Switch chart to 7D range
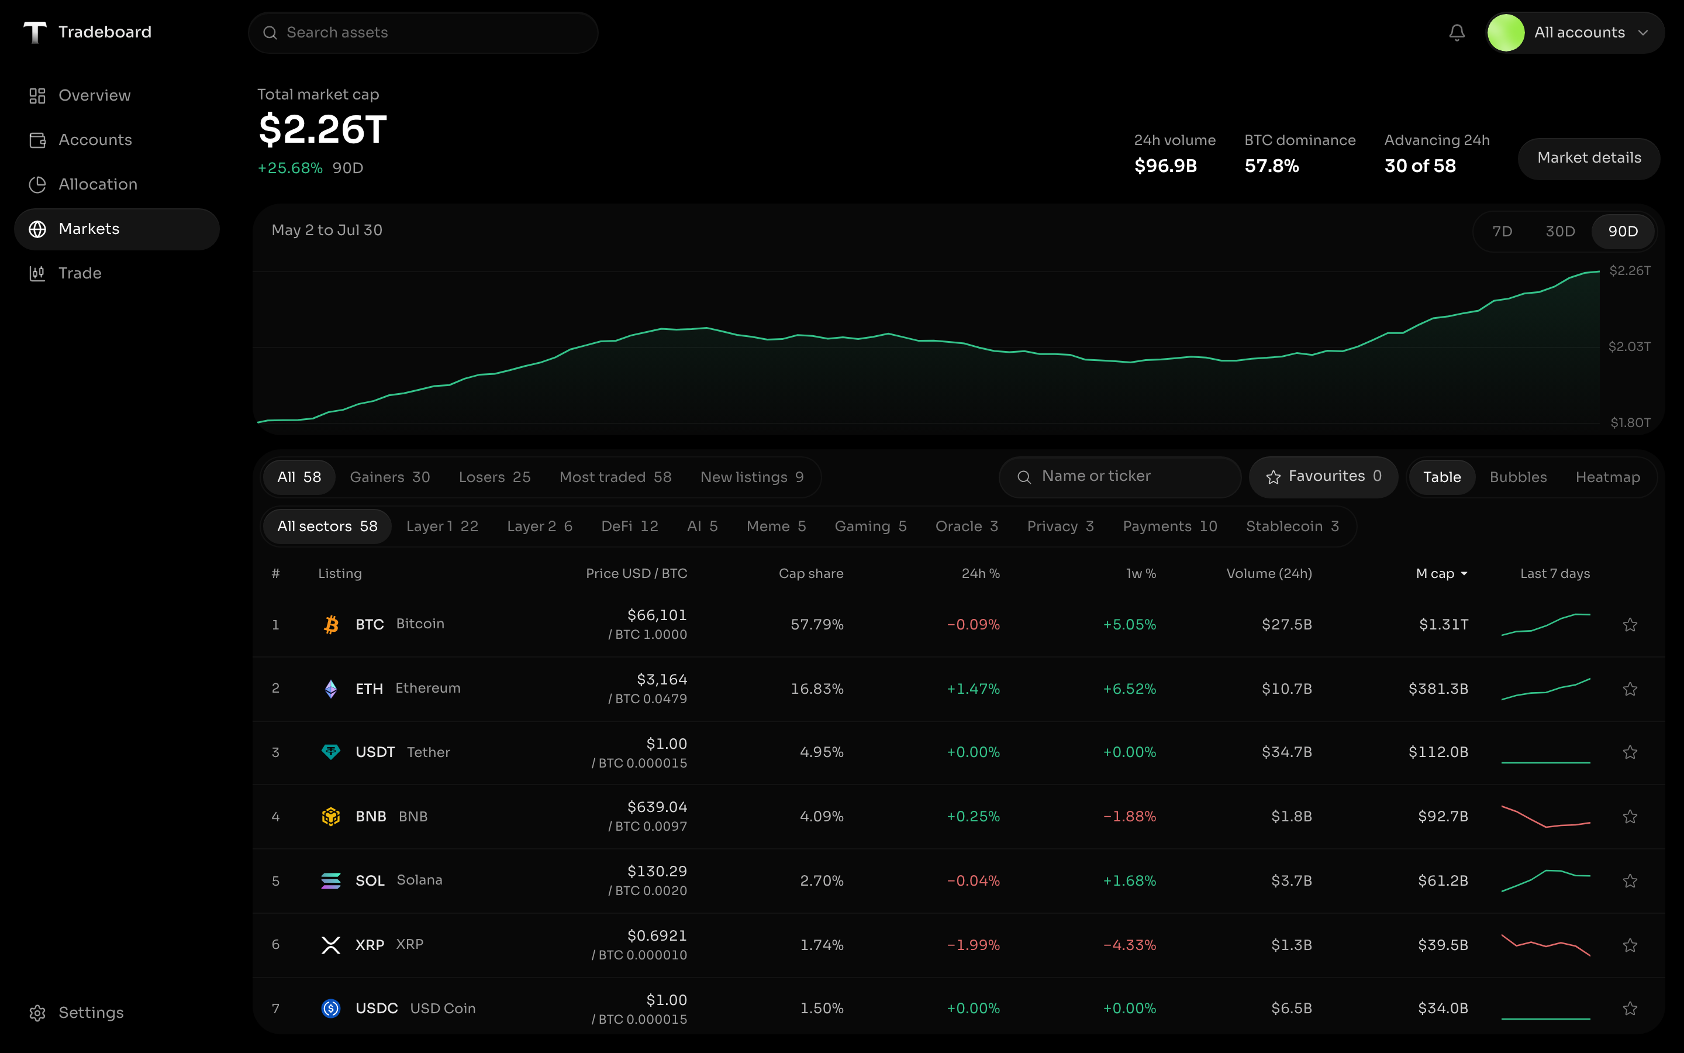Image resolution: width=1684 pixels, height=1053 pixels. 1502,231
